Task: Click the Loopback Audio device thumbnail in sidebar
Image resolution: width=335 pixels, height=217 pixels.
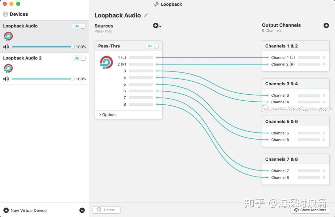Action: click(8, 36)
